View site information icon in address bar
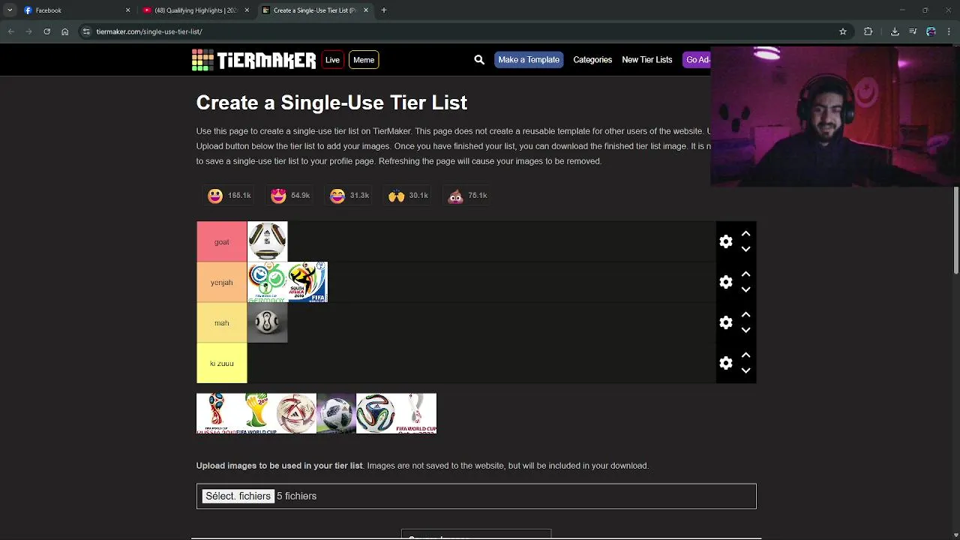Viewport: 960px width, 540px height. pyautogui.click(x=86, y=31)
